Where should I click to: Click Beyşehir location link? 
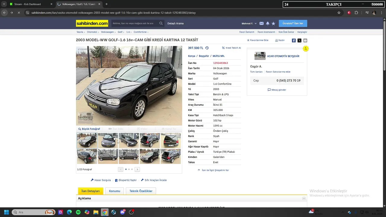tap(204, 56)
